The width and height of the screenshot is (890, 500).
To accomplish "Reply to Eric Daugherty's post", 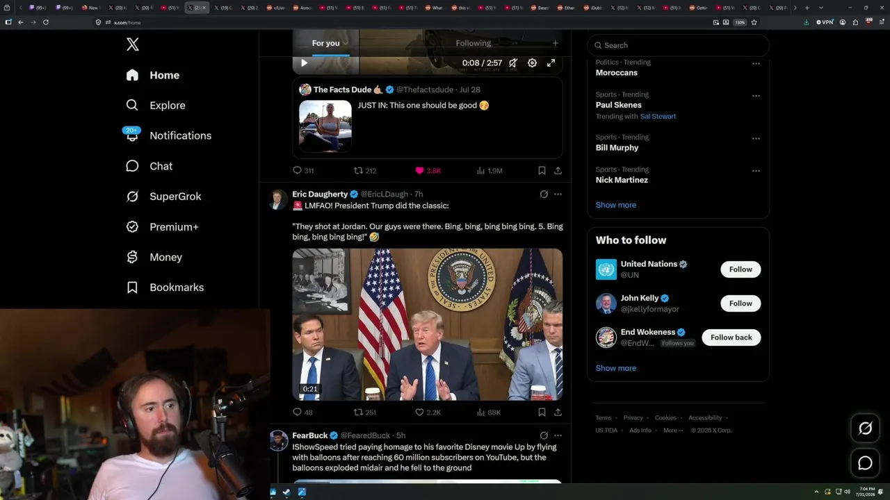I will (x=302, y=412).
